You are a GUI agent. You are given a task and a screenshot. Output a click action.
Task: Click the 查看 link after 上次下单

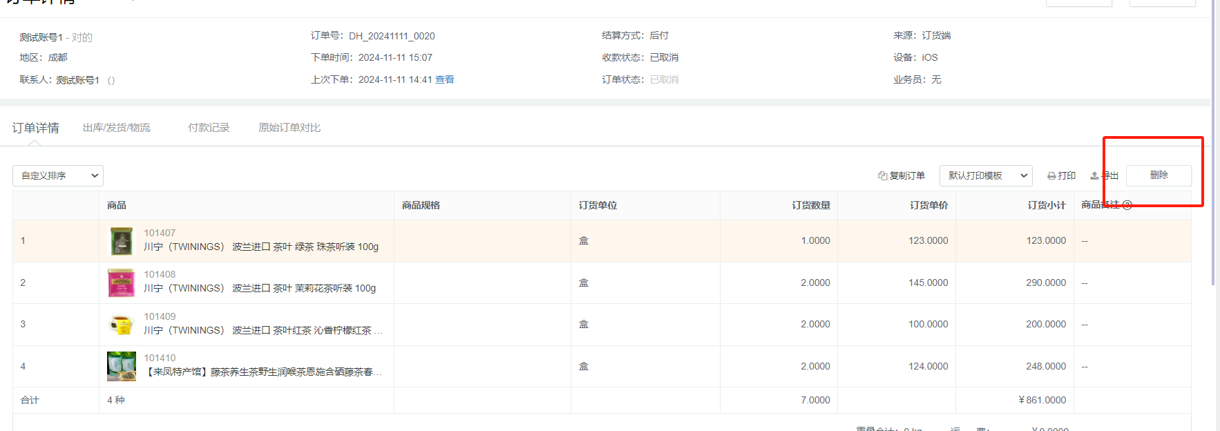(x=445, y=79)
